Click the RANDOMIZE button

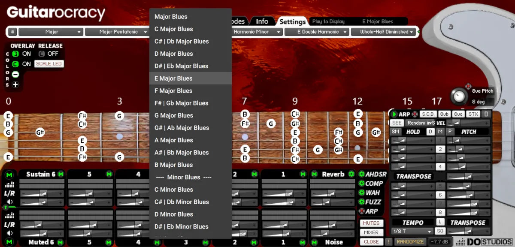pyautogui.click(x=410, y=242)
